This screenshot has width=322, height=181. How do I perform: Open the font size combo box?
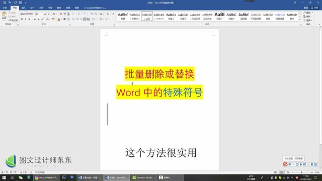(39, 14)
